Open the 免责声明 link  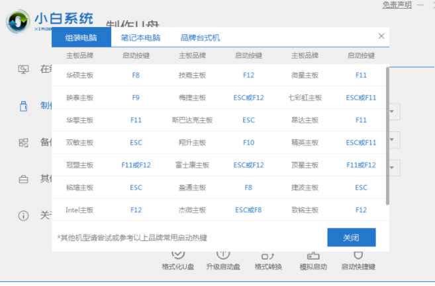(x=397, y=5)
